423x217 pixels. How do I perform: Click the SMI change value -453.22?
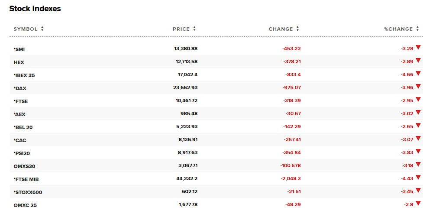pyautogui.click(x=291, y=49)
